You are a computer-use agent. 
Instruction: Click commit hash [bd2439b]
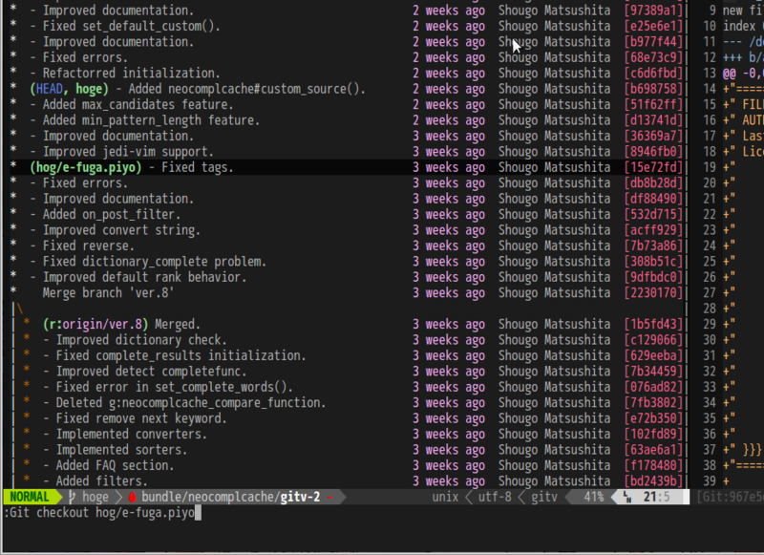click(x=653, y=480)
